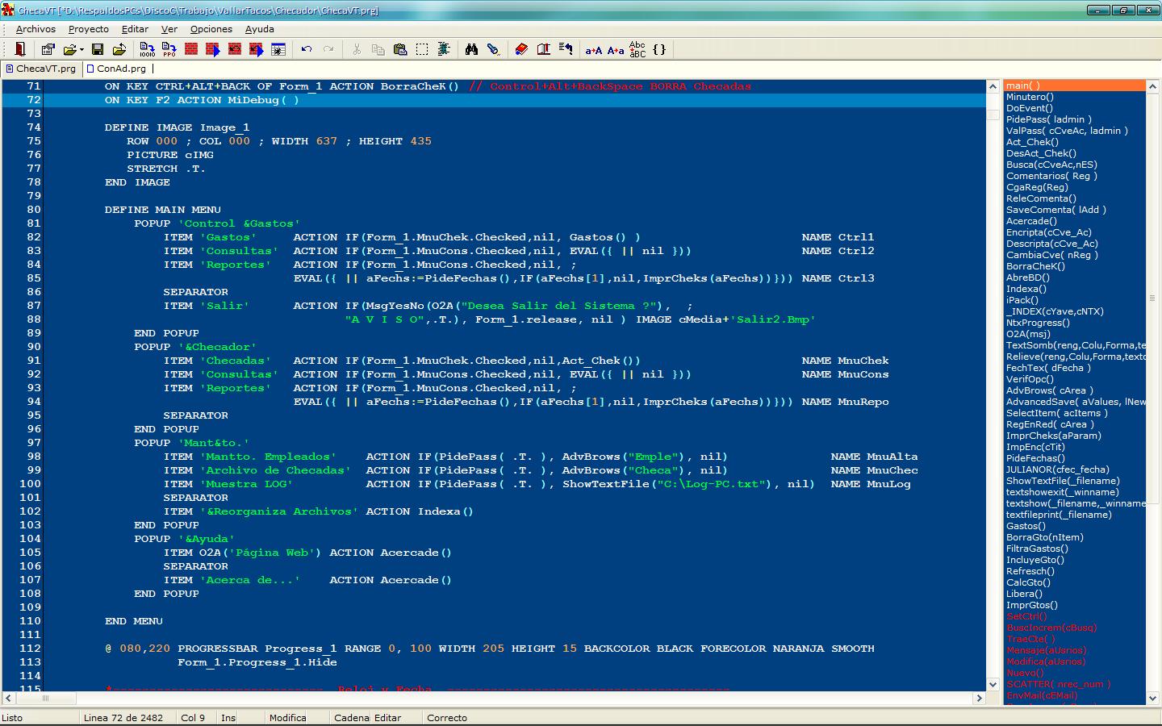Select BorraCheK() in the function list
1162x726 pixels.
coord(1035,266)
